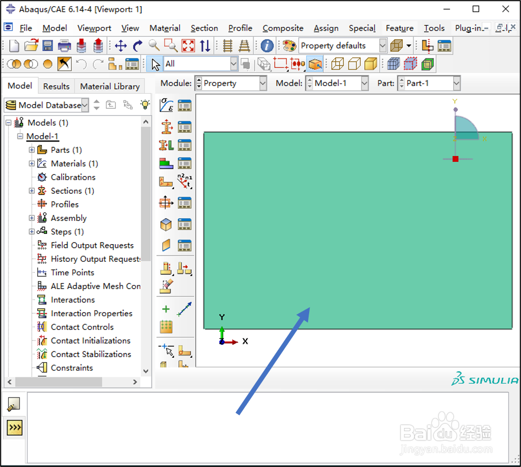Expand the Materials (1) tree node

tap(32, 164)
